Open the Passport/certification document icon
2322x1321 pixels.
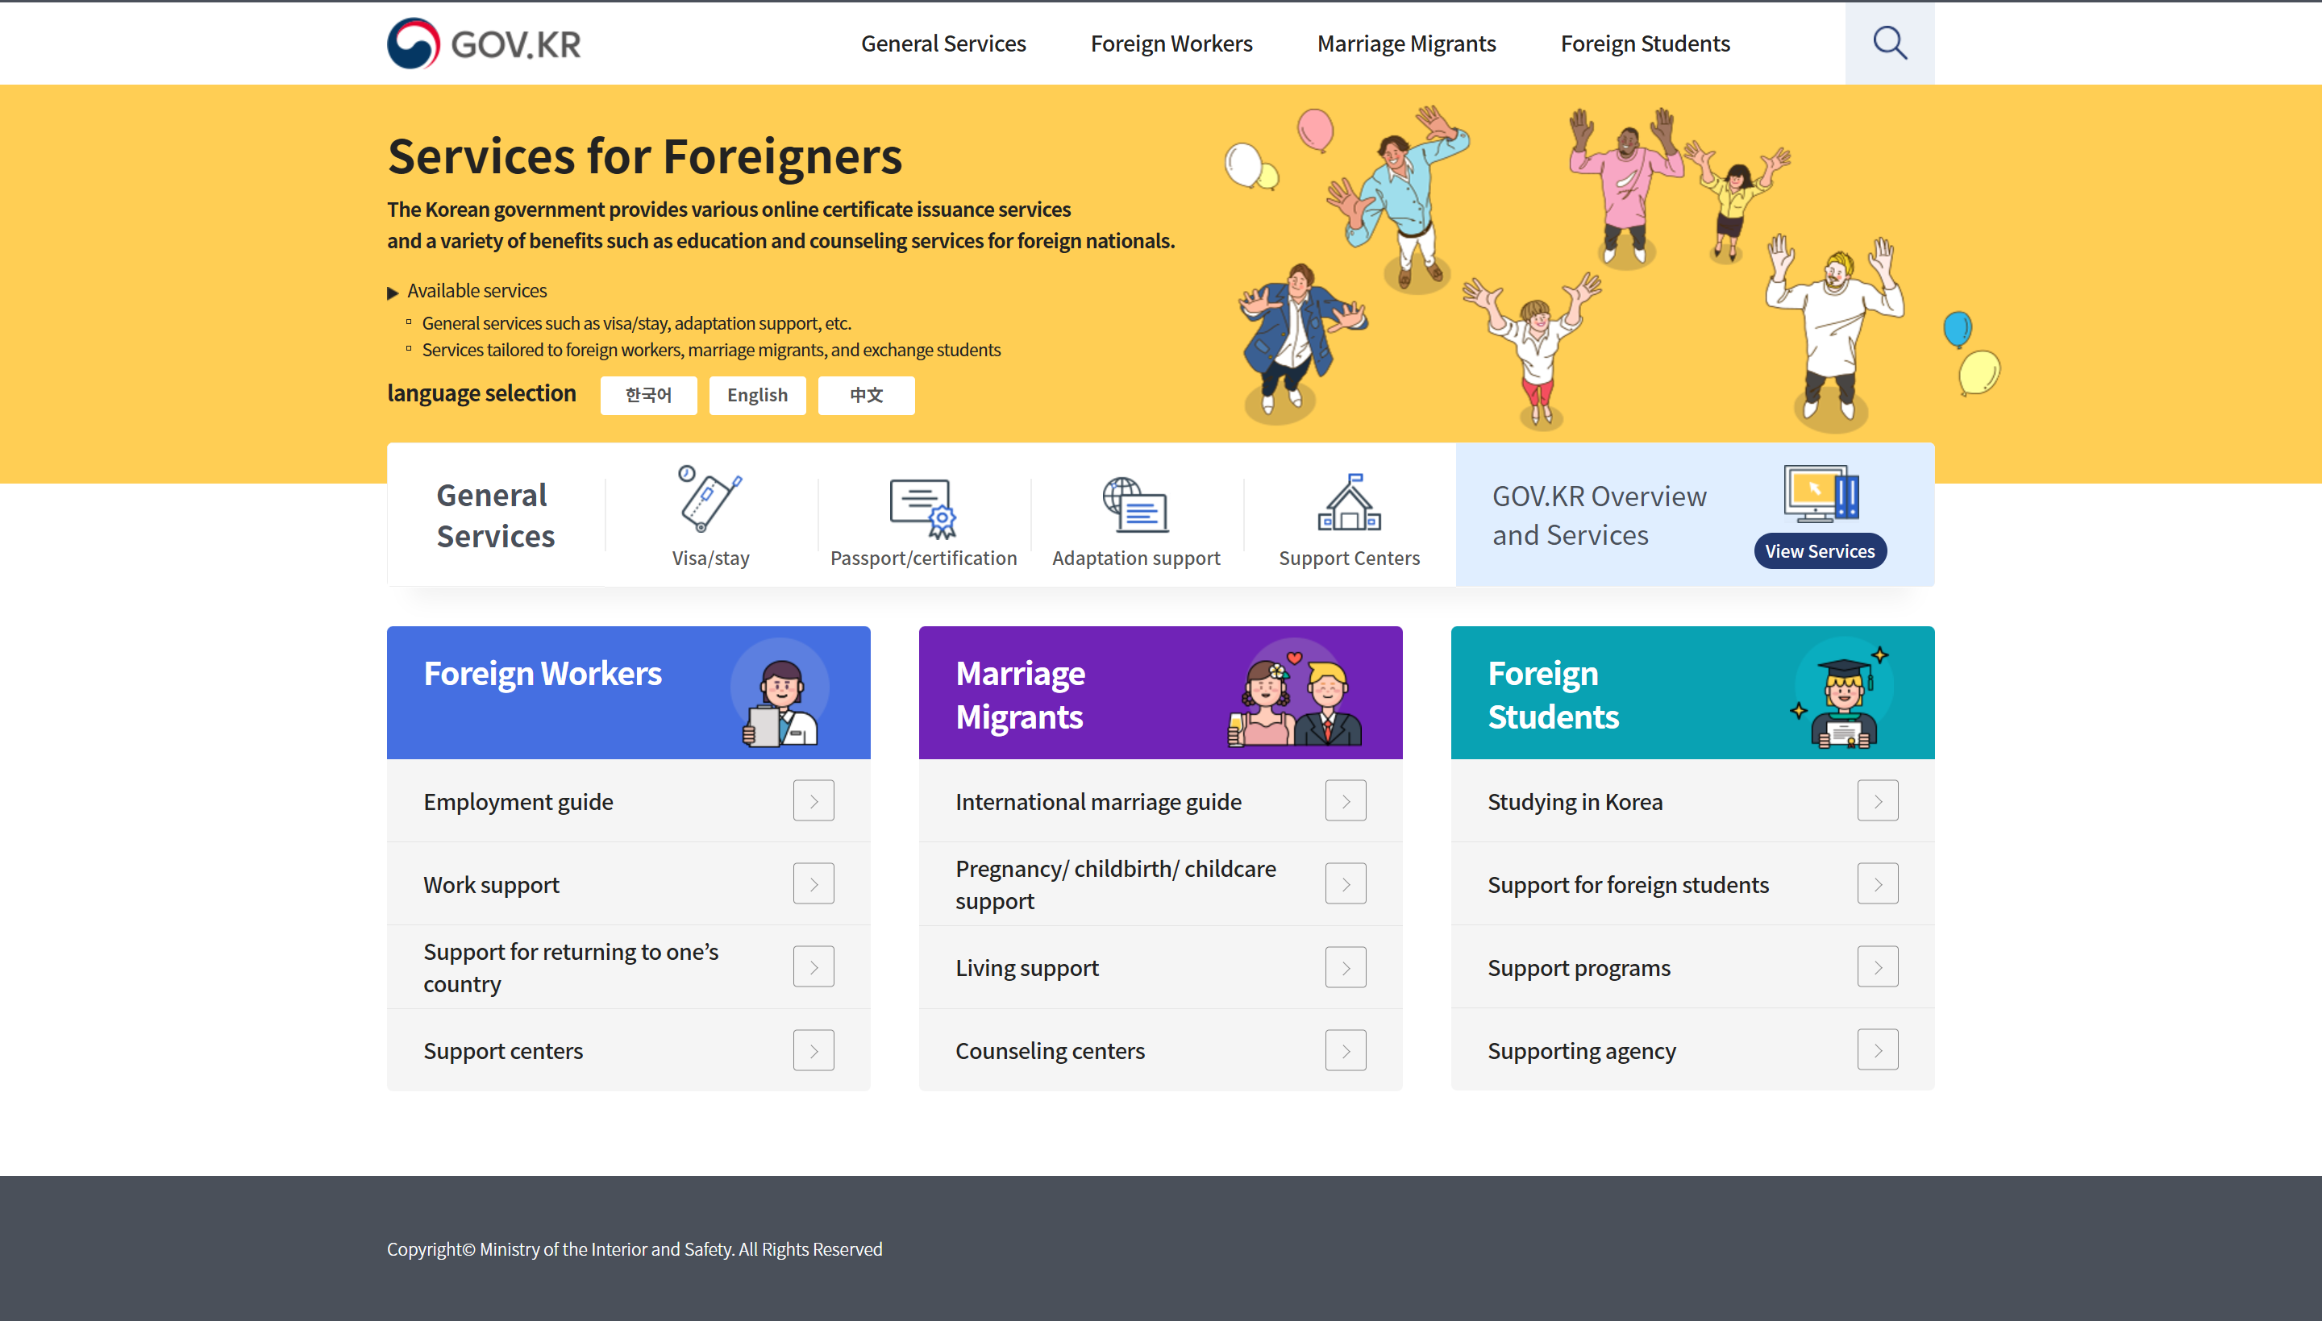coord(923,507)
